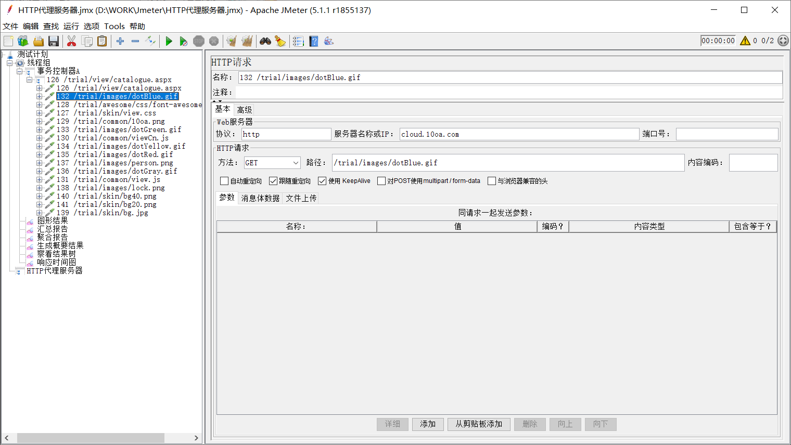Click the 服务器名称或IP field
The height and width of the screenshot is (445, 791).
click(519, 134)
